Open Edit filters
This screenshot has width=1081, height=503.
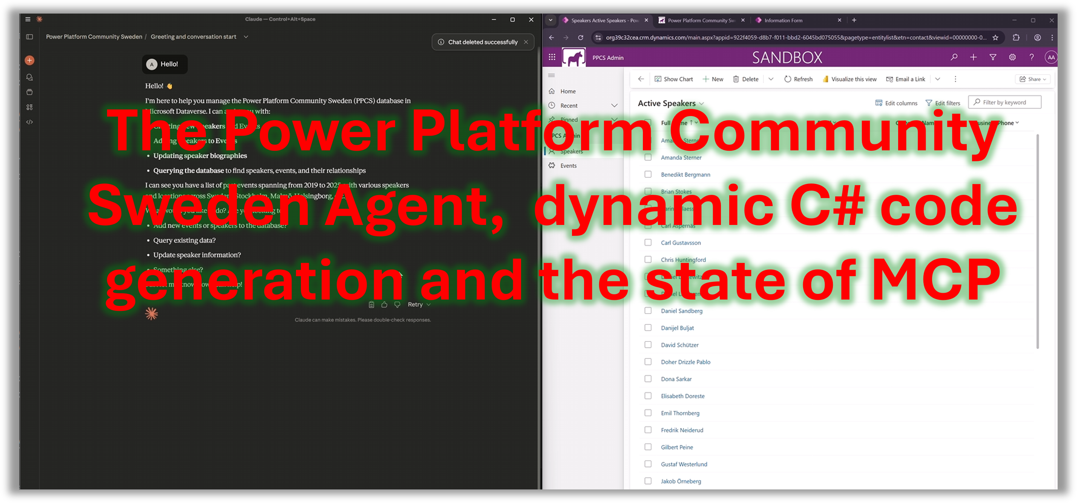pos(943,103)
